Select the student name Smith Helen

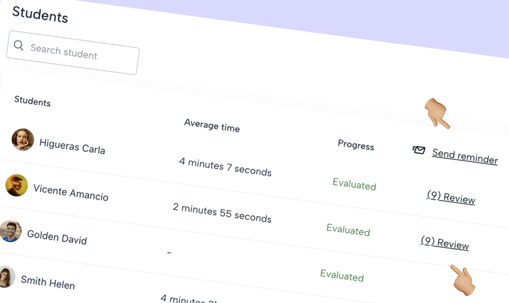pos(48,282)
